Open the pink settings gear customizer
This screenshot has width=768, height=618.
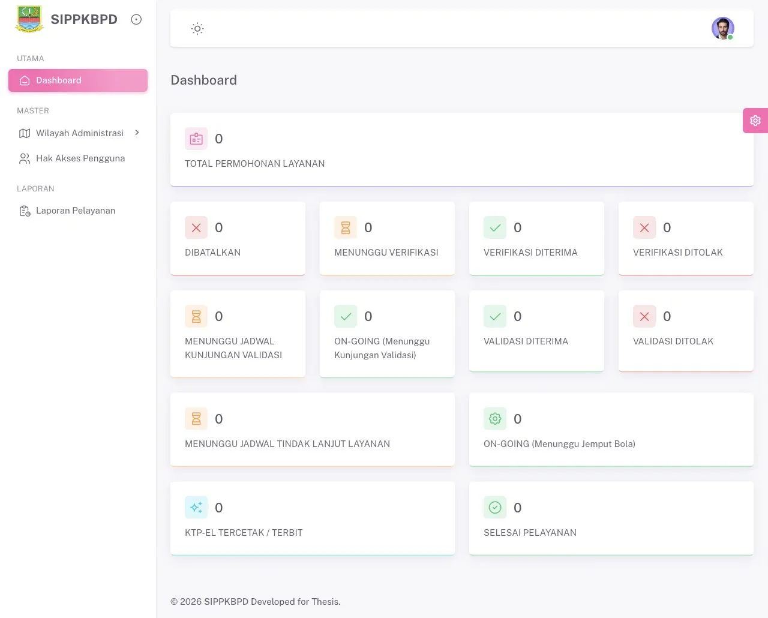click(x=755, y=121)
